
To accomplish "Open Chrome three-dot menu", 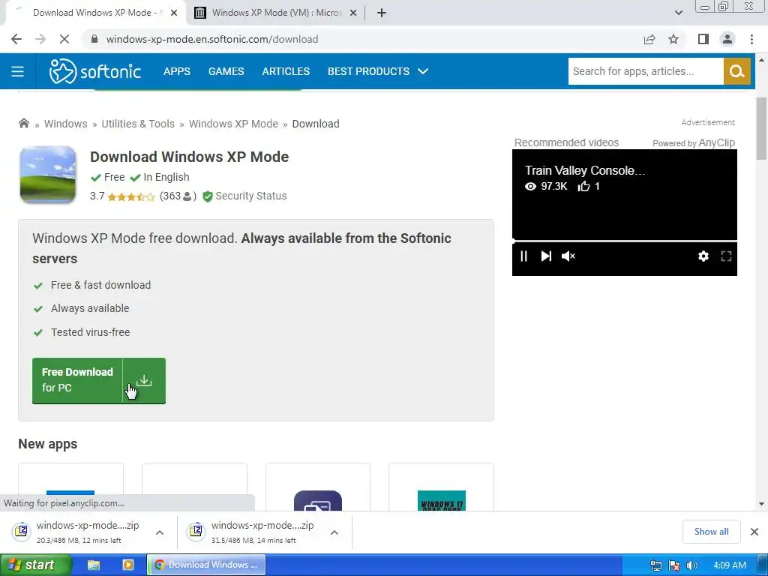I will click(x=751, y=39).
